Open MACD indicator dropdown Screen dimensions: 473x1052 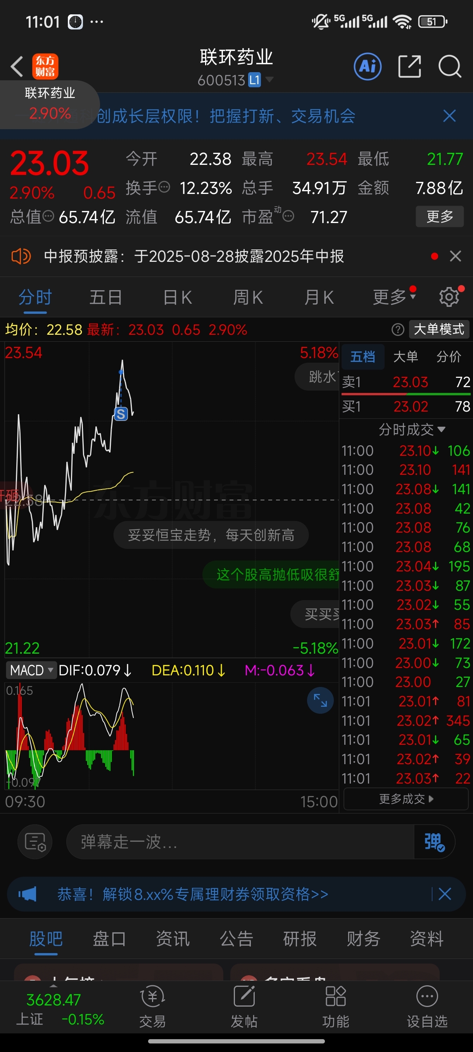(x=31, y=670)
